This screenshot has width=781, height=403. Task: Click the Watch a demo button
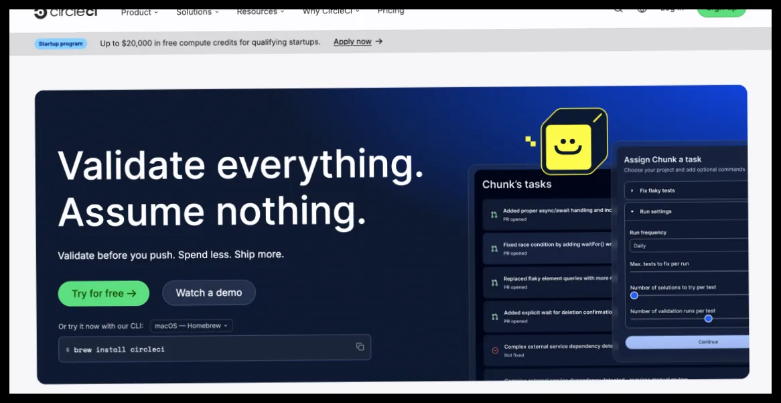209,293
